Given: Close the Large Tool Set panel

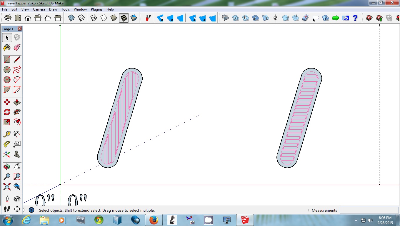Looking at the screenshot, I should [20, 29].
